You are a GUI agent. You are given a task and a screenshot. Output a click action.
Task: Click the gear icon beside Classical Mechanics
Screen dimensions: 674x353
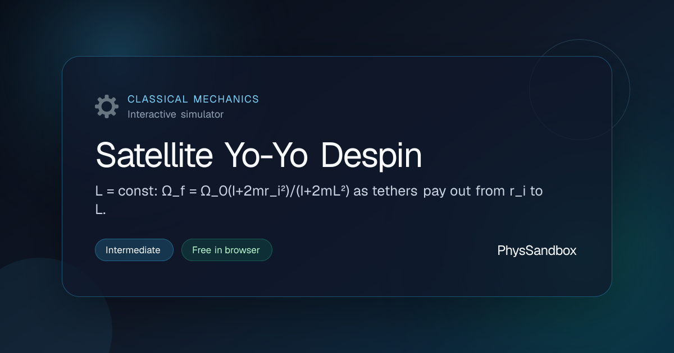[107, 106]
